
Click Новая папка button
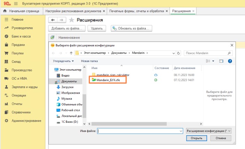tap(89, 61)
